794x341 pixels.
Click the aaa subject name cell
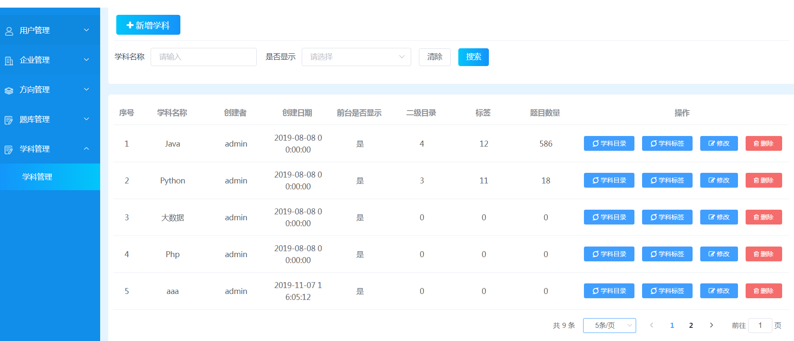tap(172, 291)
